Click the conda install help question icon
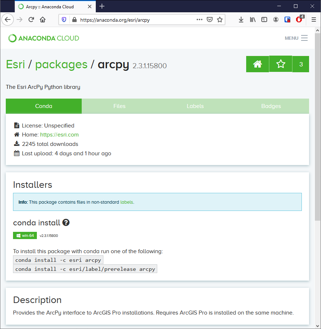The width and height of the screenshot is (321, 329). point(66,222)
